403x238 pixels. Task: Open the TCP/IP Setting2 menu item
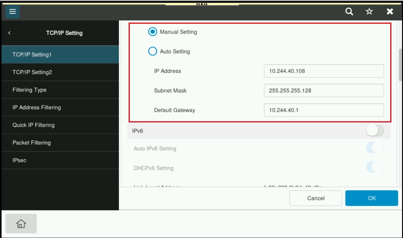(60, 72)
